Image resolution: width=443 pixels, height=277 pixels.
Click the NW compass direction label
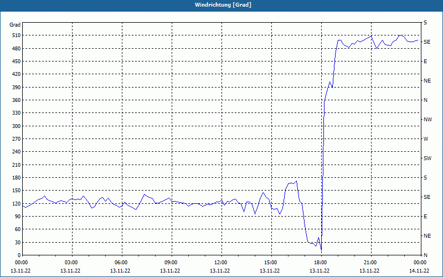(427, 120)
